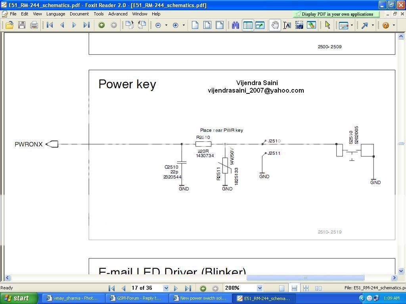
Task: Toggle the navigation panel layout icon
Action: point(248,25)
